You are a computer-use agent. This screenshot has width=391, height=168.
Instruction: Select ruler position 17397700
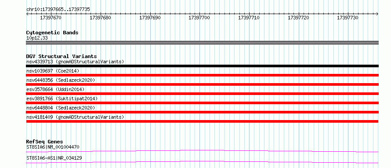tap(199, 18)
